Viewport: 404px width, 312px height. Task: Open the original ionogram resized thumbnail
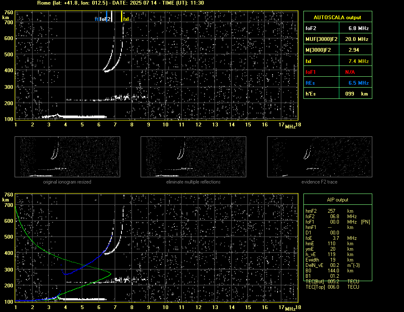tap(67, 157)
